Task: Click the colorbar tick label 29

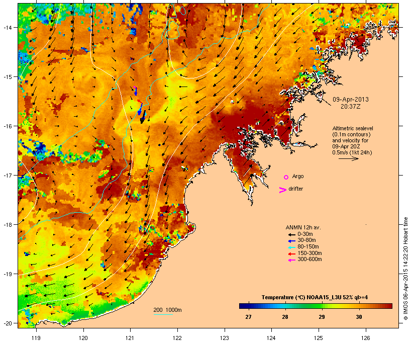Action: 322,317
